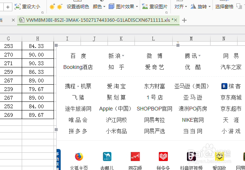The height and width of the screenshot is (170, 245).
Task: Click the 百度 link in the image
Action: tap(78, 56)
